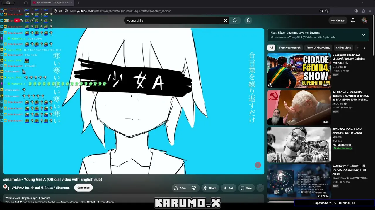Screen dimensions: 375x210
Task: Open the U/M/A/A Inc. channel avatar
Action: [6, 188]
